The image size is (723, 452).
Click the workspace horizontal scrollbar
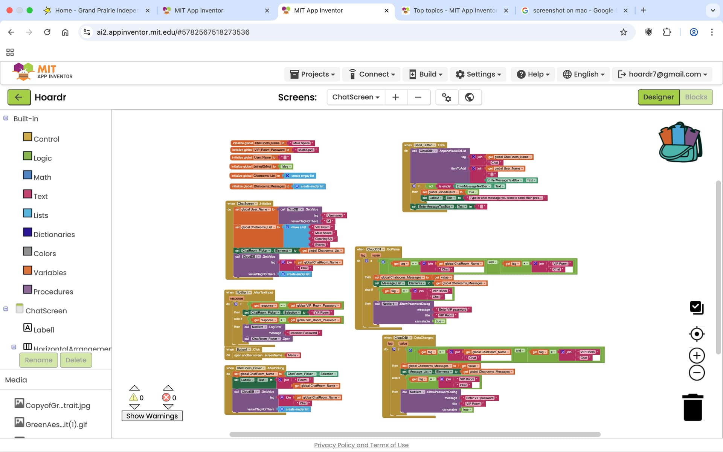(x=415, y=434)
